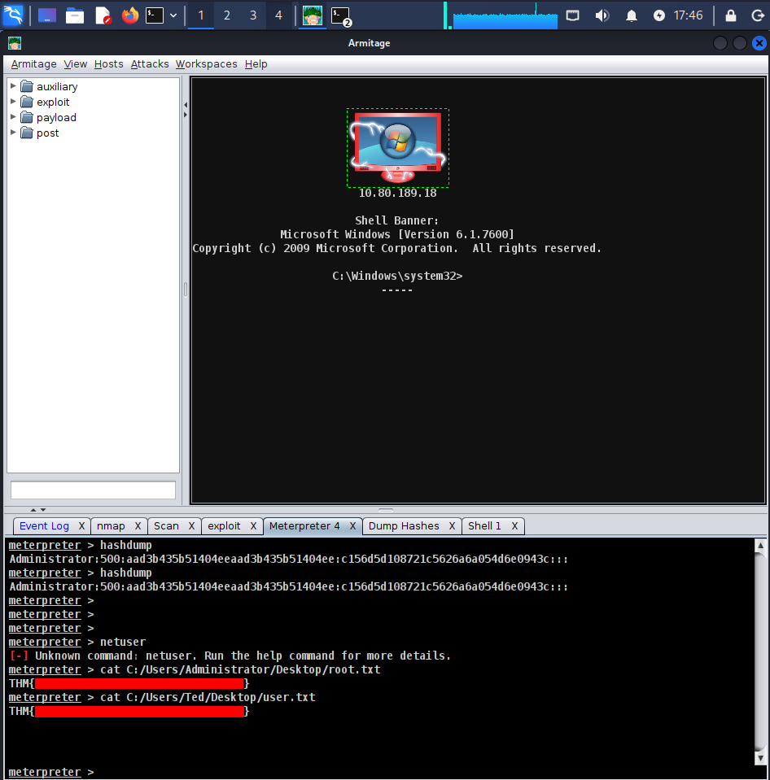Switch to workspace 4
Screen dimensions: 770x780
pos(278,15)
